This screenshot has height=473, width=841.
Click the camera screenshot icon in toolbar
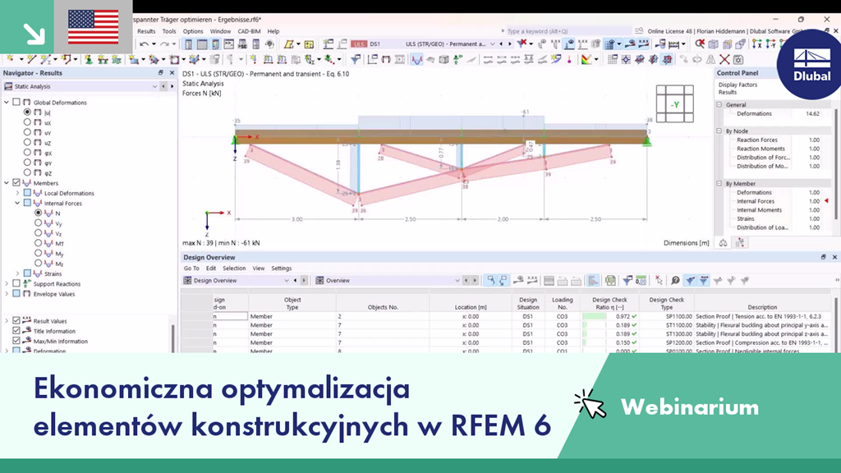(738, 59)
